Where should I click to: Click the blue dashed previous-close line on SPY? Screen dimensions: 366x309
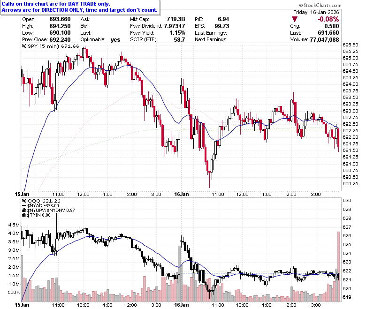point(261,131)
